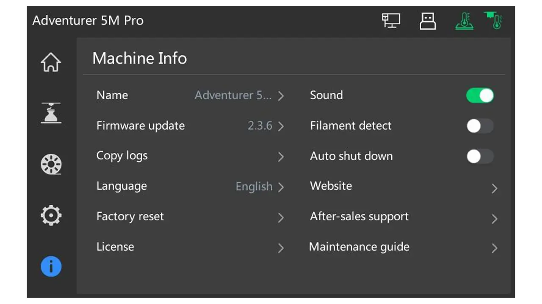Tap the USB drive status icon

428,21
